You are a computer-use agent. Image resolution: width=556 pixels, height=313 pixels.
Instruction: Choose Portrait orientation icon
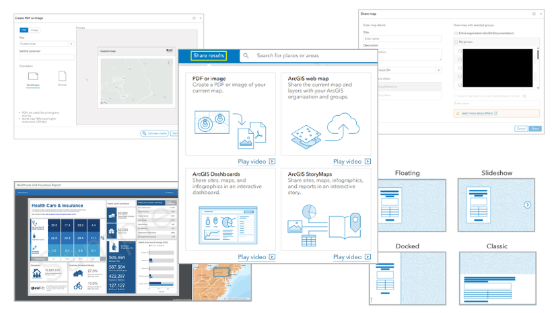tap(62, 76)
